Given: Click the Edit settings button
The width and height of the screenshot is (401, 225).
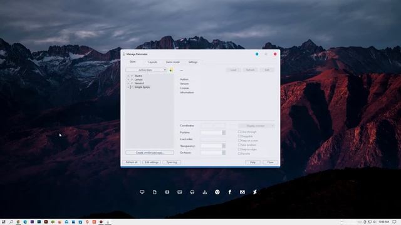Looking at the screenshot, I should pyautogui.click(x=152, y=162).
